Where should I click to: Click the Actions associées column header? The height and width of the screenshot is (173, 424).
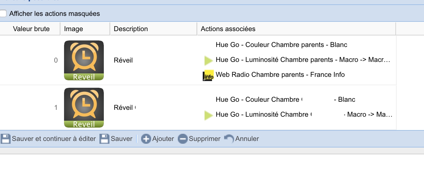tap(297, 29)
